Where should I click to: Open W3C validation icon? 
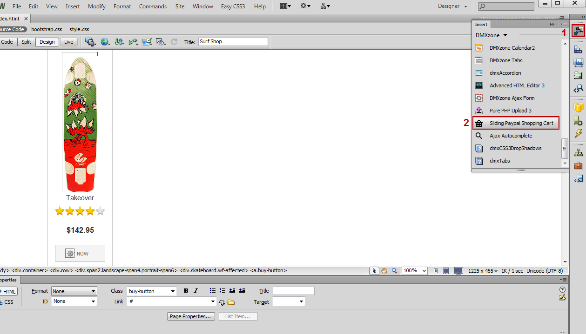click(133, 42)
